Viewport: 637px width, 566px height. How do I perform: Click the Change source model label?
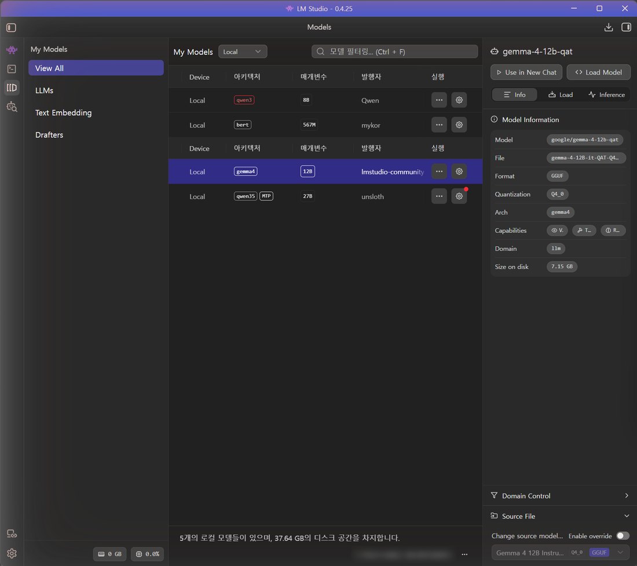[x=527, y=536]
